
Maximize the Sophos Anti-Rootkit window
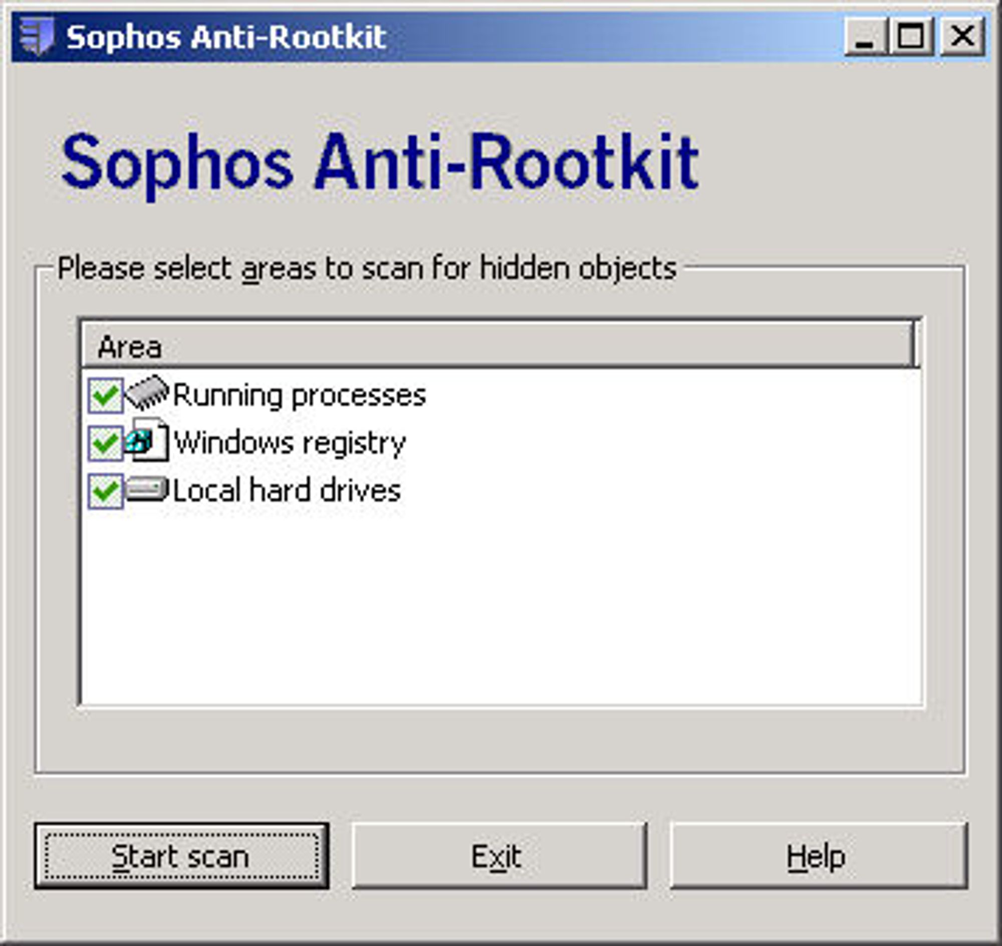911,36
